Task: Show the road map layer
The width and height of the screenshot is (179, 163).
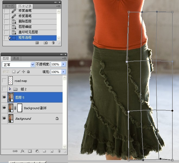Action: pyautogui.click(x=4, y=81)
